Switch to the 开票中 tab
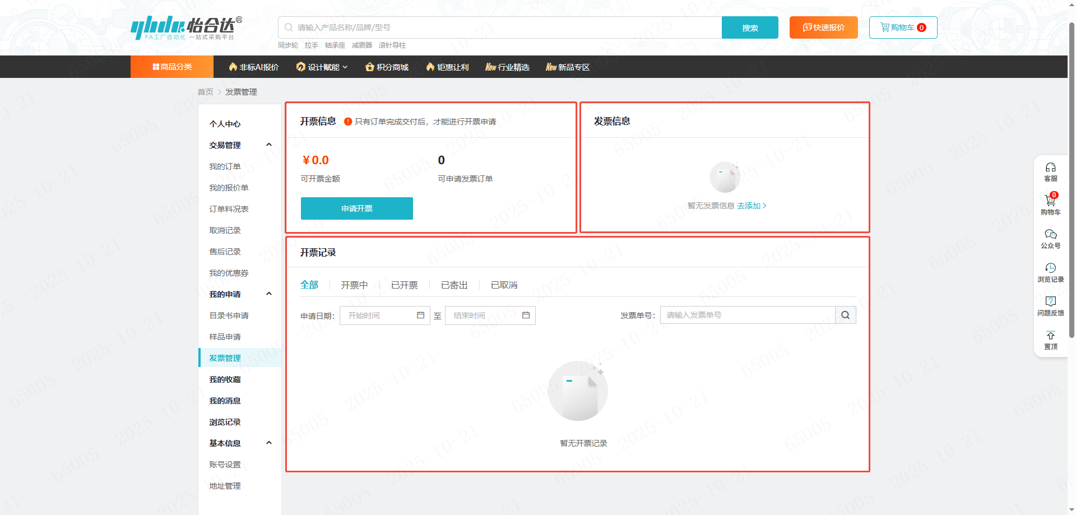 pos(354,285)
